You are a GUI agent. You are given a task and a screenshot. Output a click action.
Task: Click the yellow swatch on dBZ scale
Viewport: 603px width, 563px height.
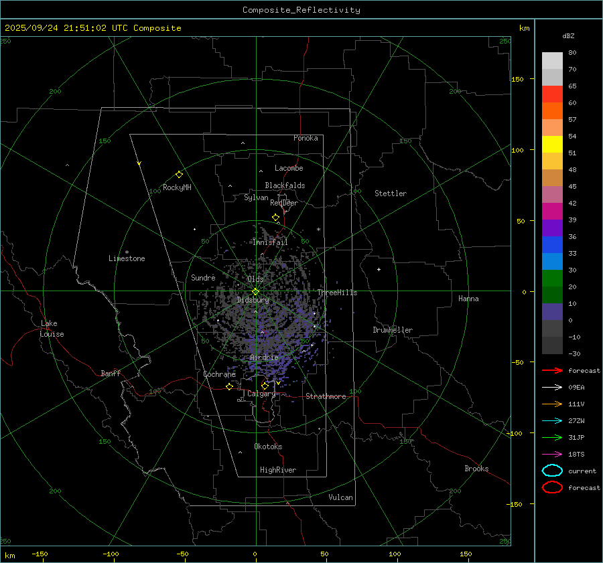pyautogui.click(x=552, y=144)
